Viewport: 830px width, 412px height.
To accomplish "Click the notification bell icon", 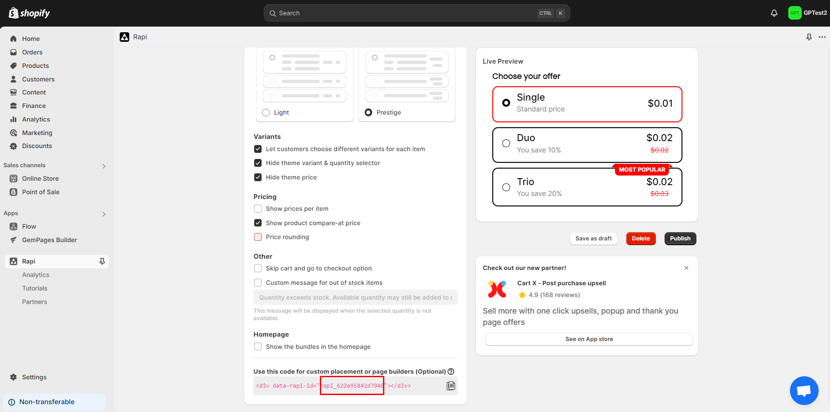I will (774, 13).
